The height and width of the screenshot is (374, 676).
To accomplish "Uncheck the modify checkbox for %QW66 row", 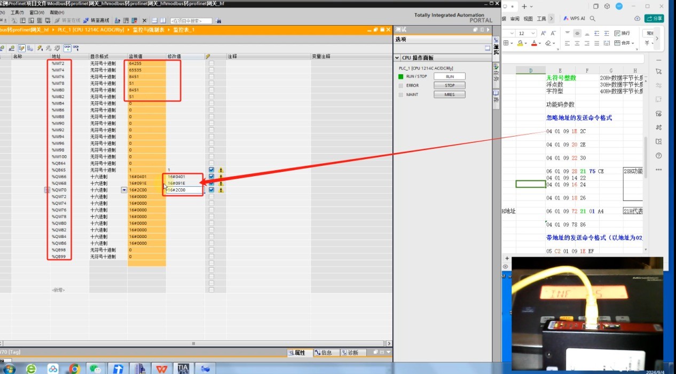I will pos(211,177).
